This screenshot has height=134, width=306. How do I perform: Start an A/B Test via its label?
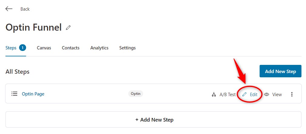(x=227, y=95)
